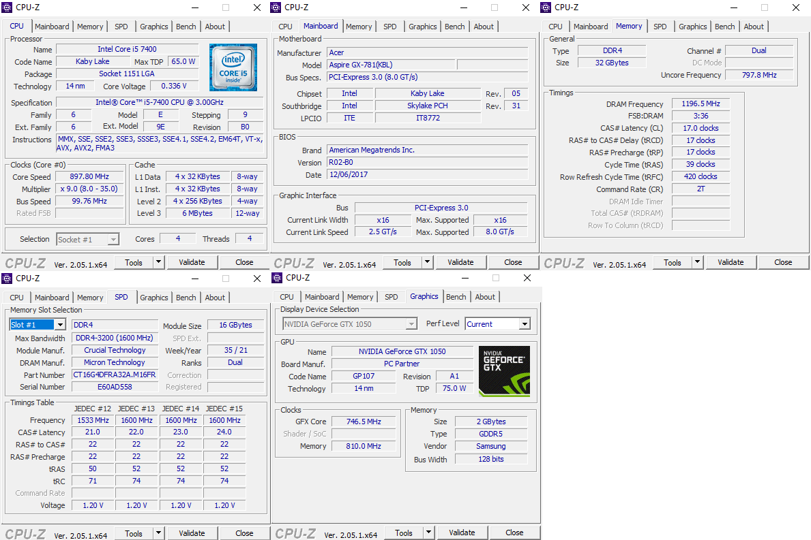The width and height of the screenshot is (811, 540).
Task: Click Validate button in the Graphics window
Action: (462, 533)
